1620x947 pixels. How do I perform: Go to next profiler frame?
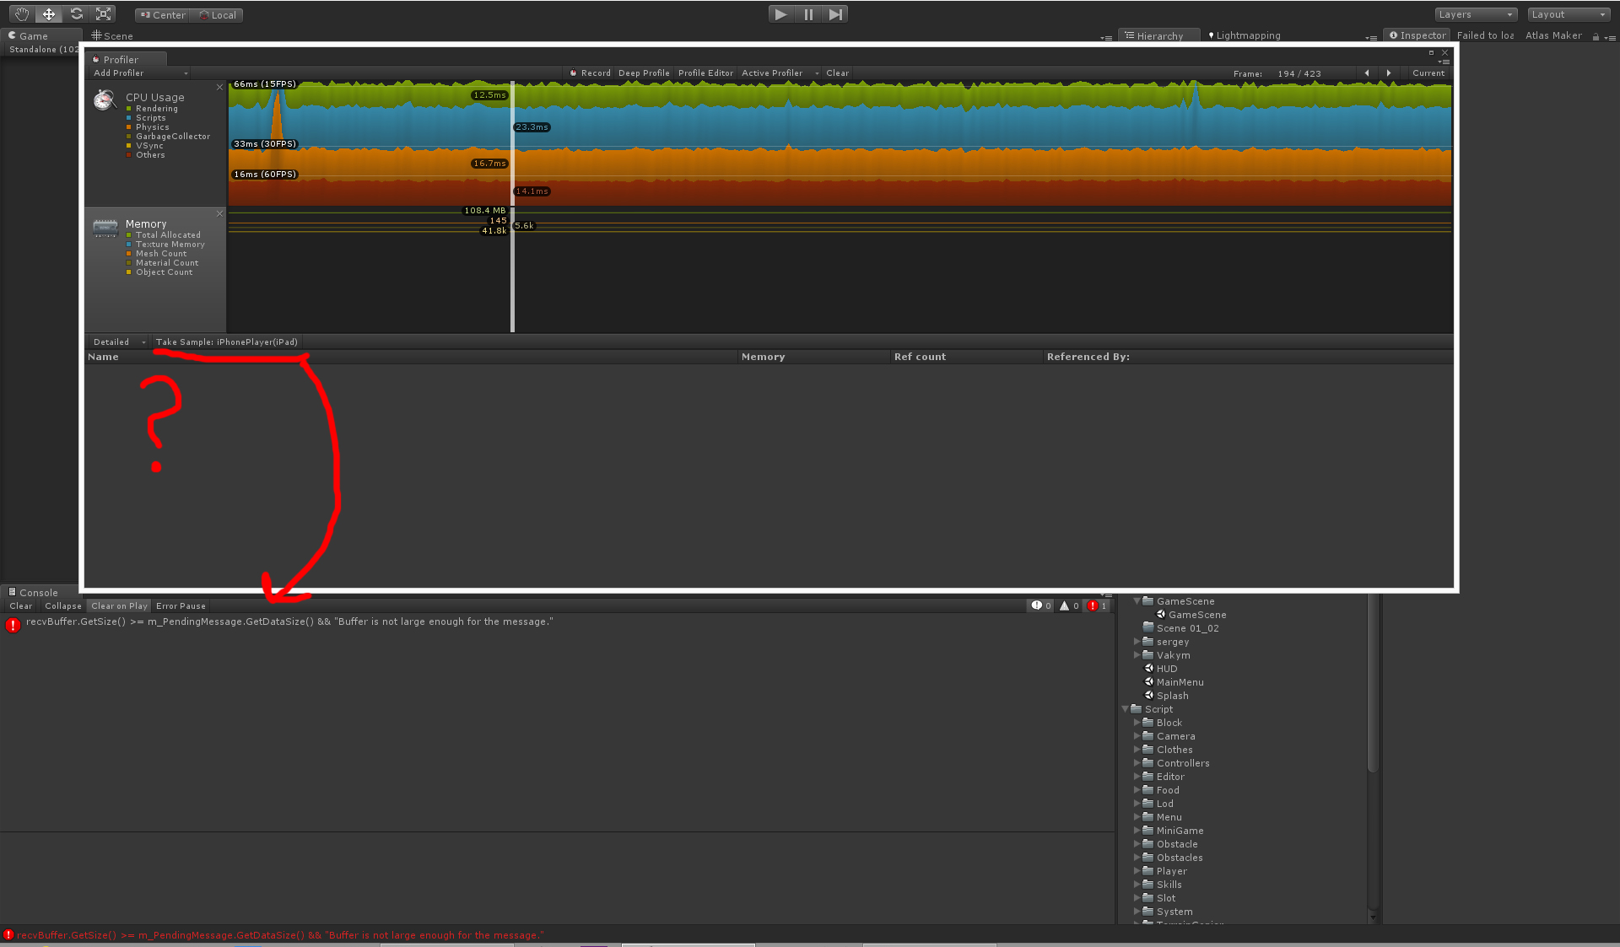tap(1388, 73)
